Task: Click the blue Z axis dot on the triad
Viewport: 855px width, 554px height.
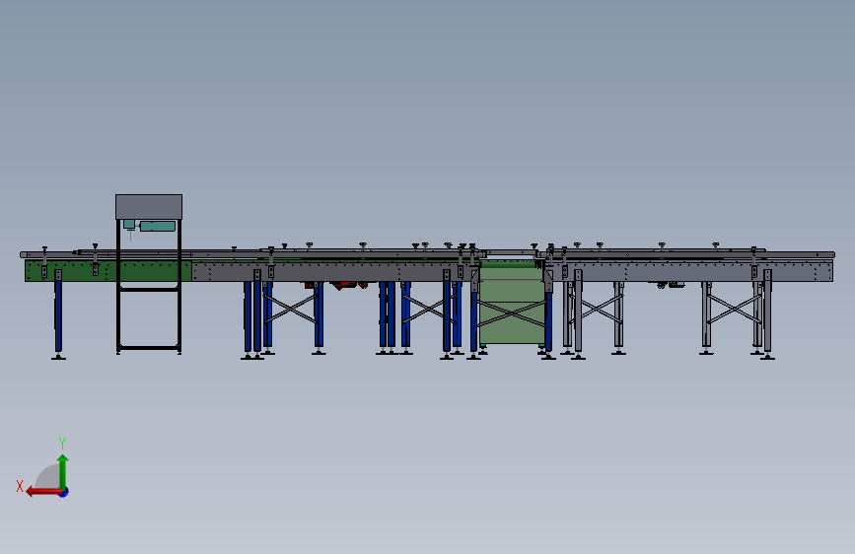Action: point(64,492)
